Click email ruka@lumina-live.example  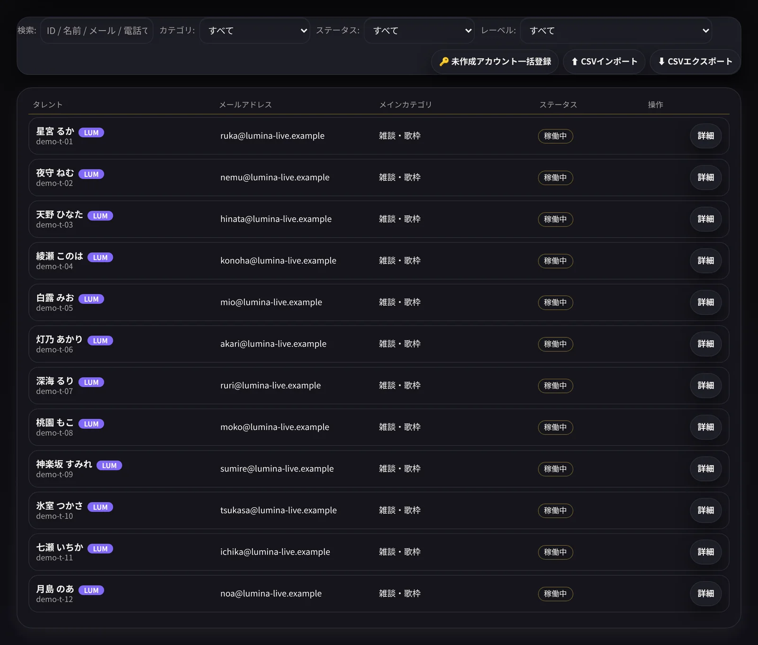pyautogui.click(x=272, y=136)
